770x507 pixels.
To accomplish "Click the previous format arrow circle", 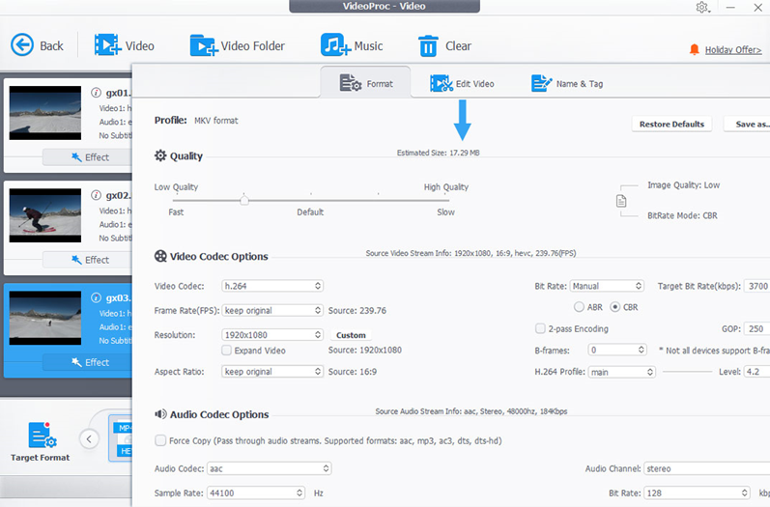I will (89, 438).
